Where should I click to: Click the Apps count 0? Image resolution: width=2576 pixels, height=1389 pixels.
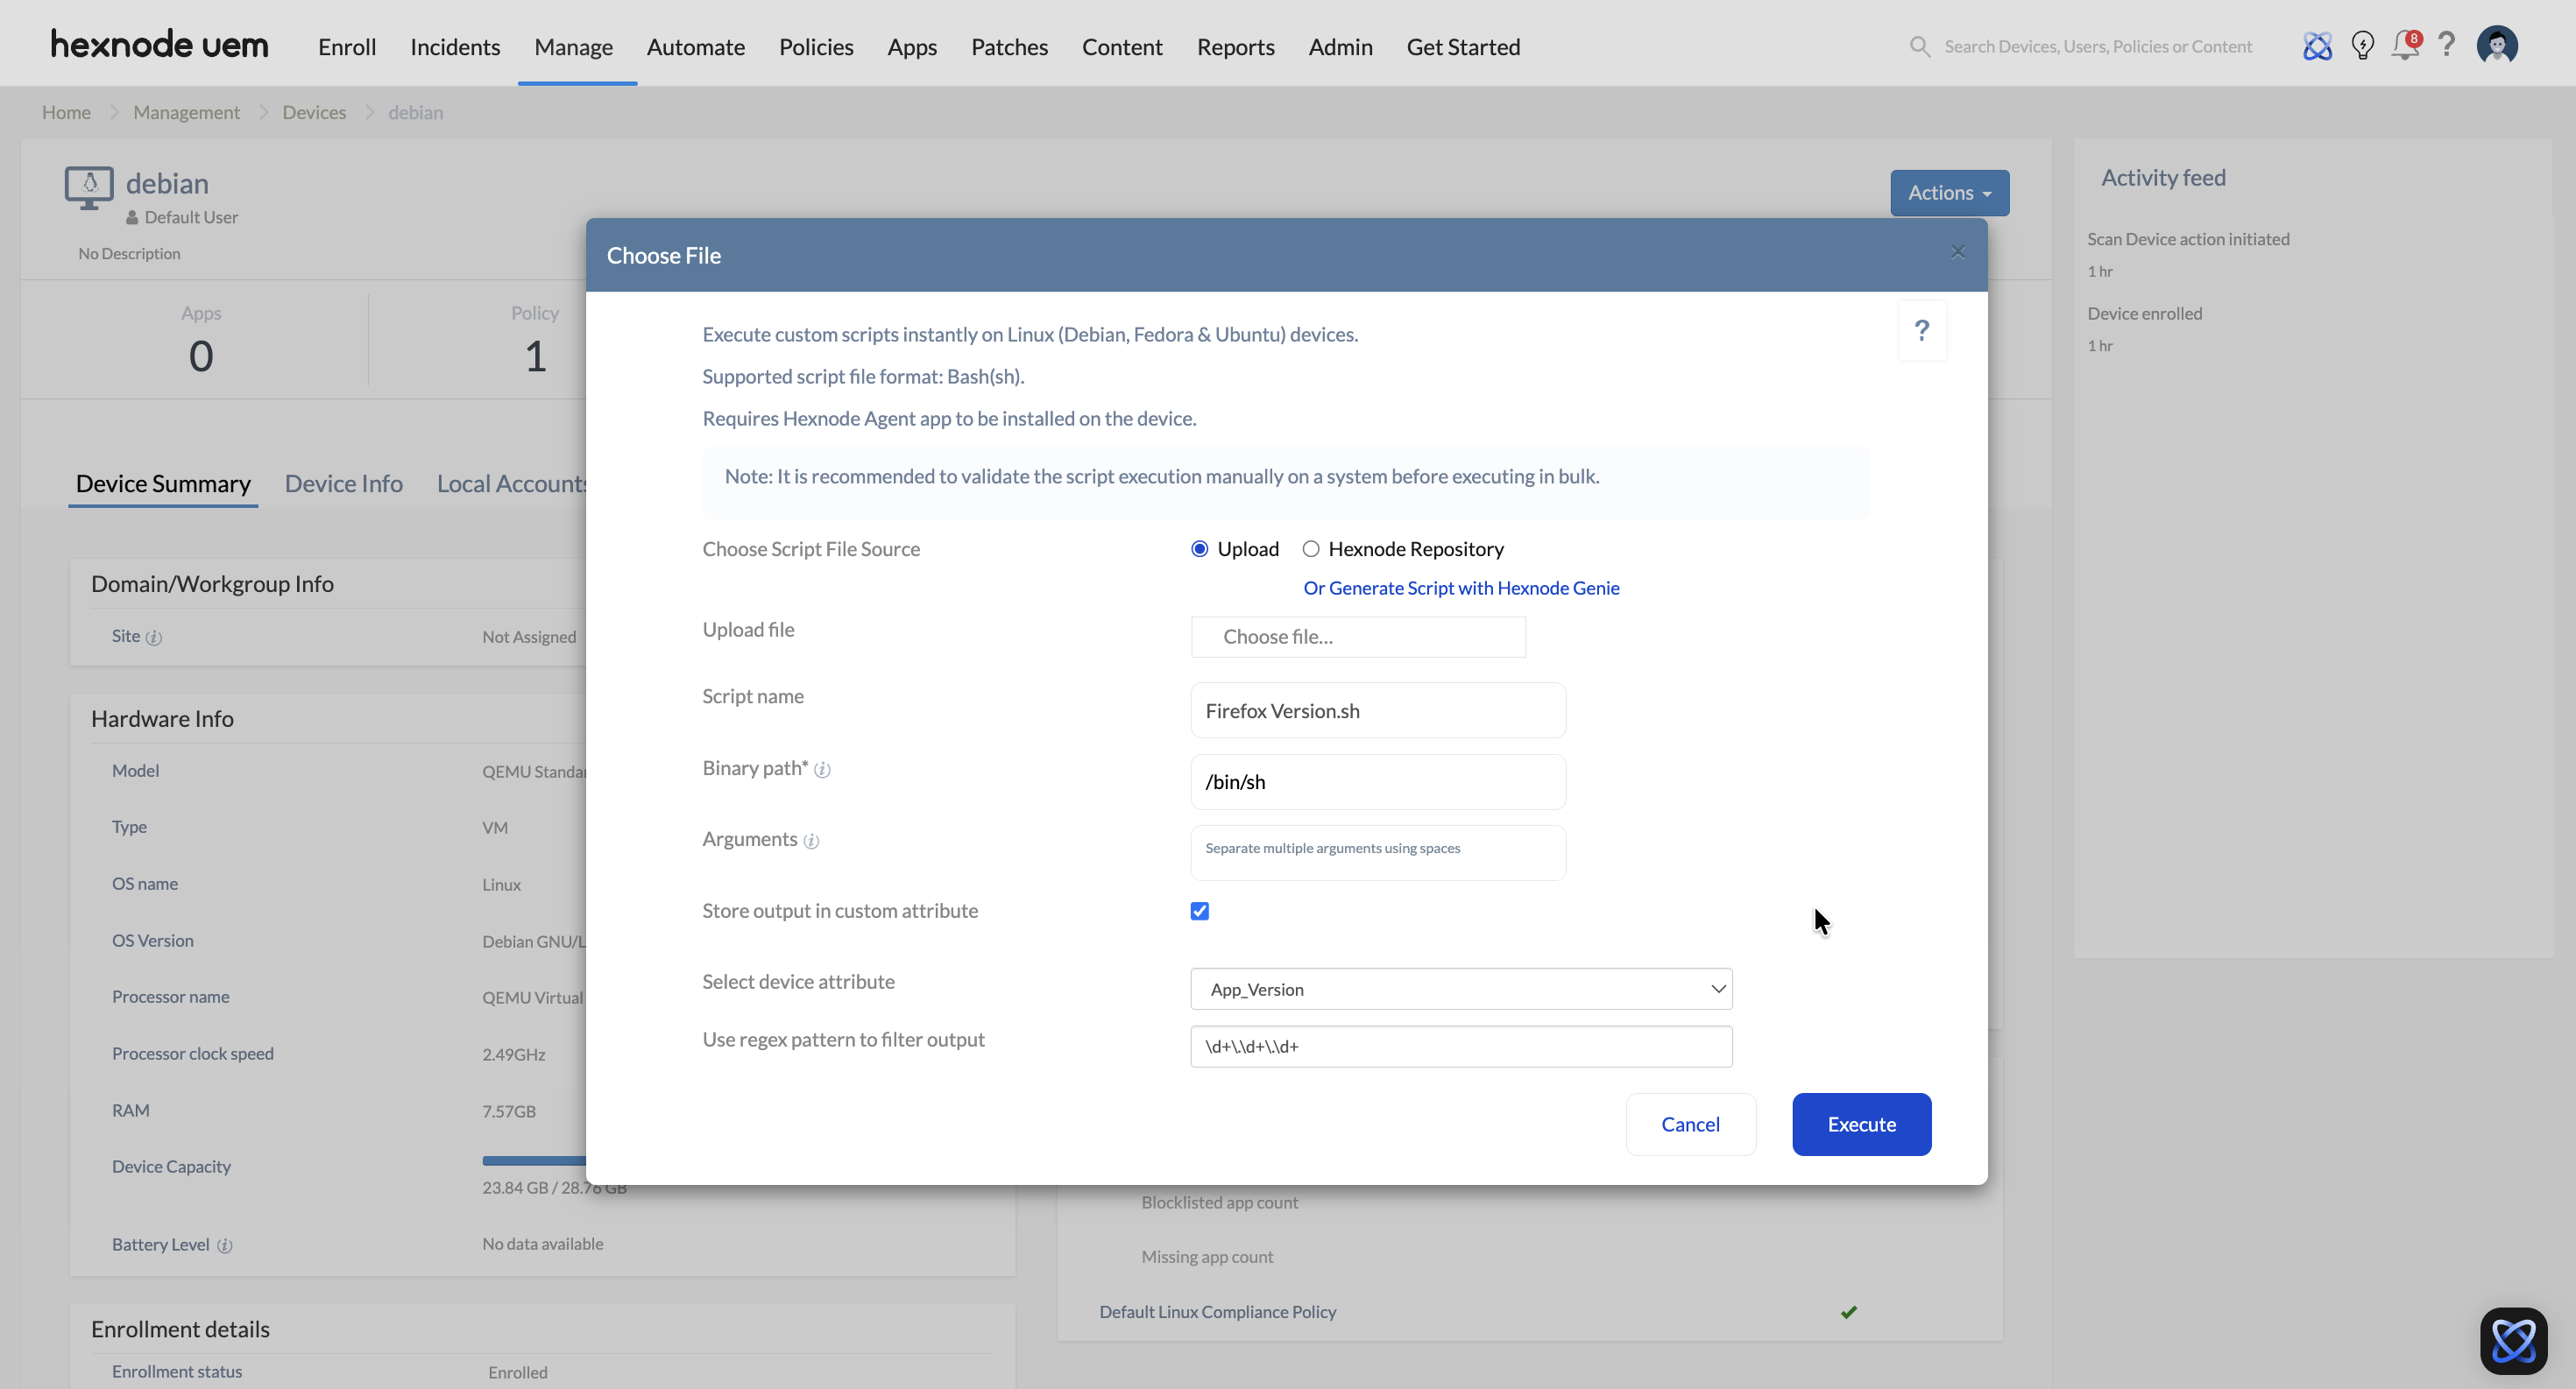pos(201,356)
